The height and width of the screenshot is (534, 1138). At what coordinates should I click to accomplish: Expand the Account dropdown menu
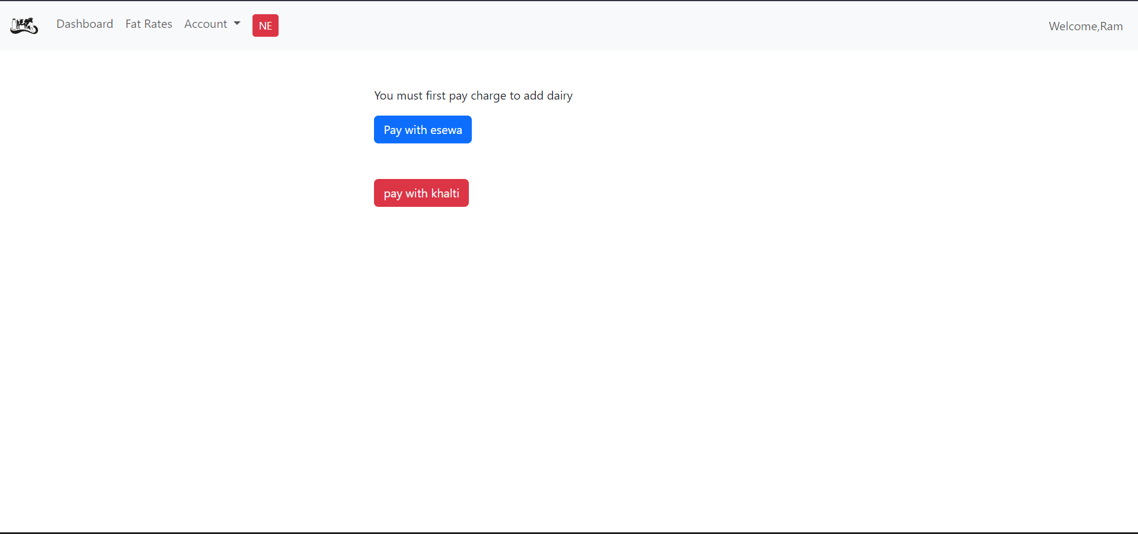[x=212, y=24]
